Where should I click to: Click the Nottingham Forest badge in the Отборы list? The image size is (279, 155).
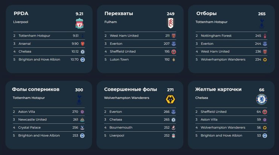point(265,36)
